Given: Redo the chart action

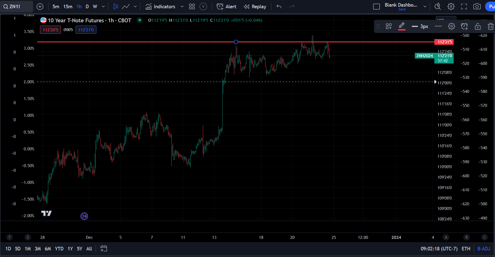Looking at the screenshot, I should point(292,7).
